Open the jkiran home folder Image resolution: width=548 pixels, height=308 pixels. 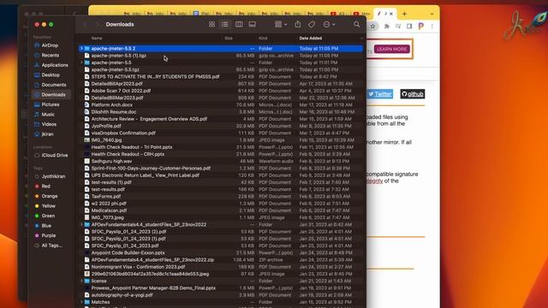[x=47, y=134]
